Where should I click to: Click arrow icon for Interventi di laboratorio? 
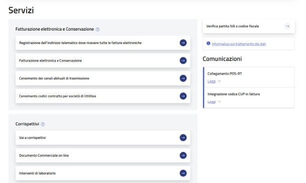[183, 173]
